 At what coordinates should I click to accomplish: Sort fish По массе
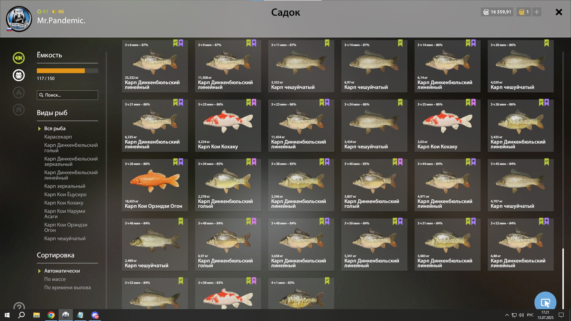(55, 279)
